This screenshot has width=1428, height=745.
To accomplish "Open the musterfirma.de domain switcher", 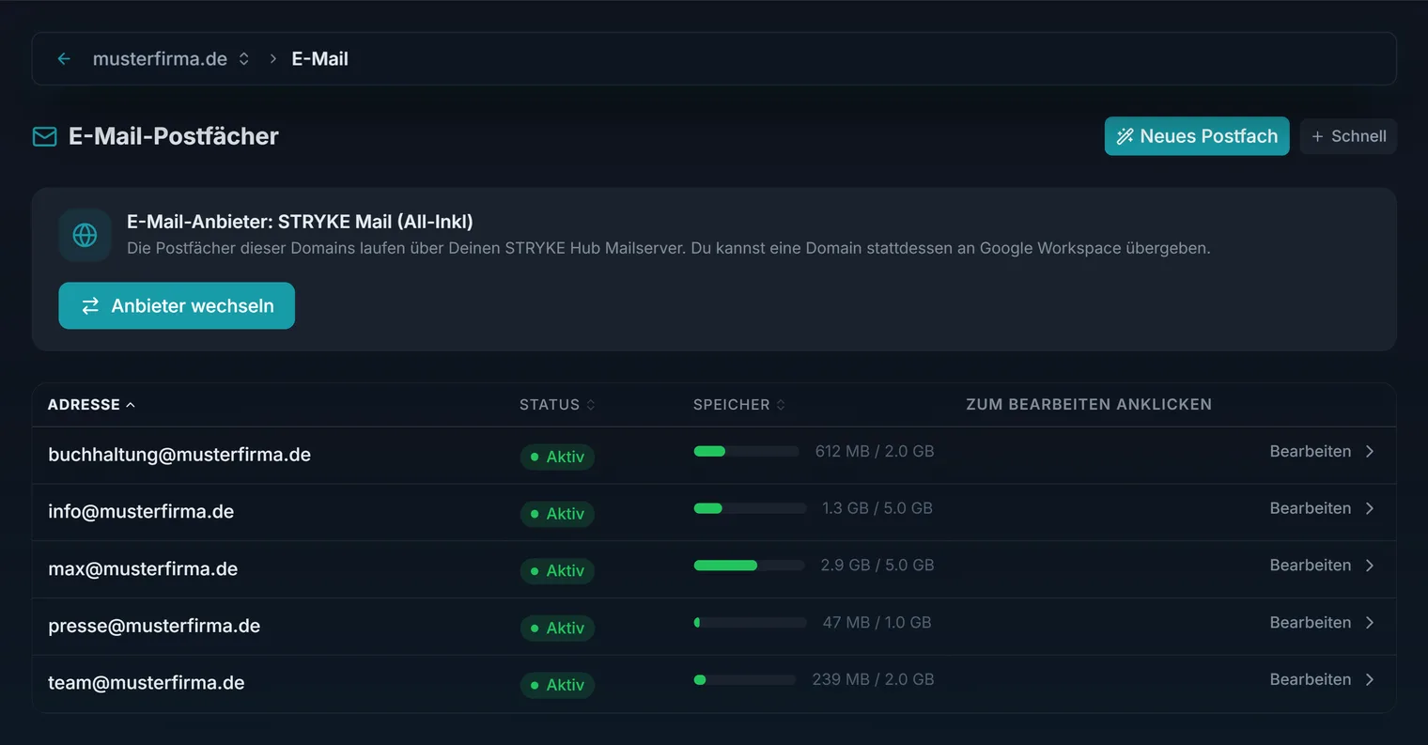I will [171, 59].
